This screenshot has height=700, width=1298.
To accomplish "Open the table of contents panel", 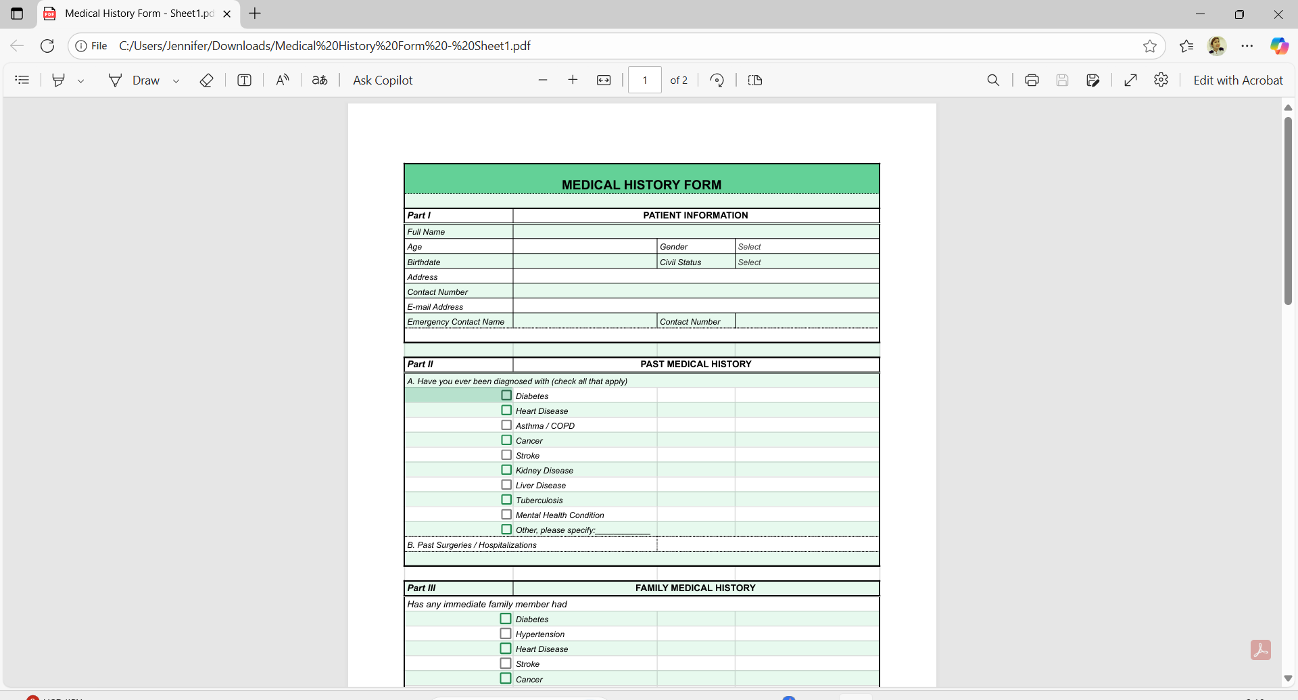I will (x=22, y=80).
